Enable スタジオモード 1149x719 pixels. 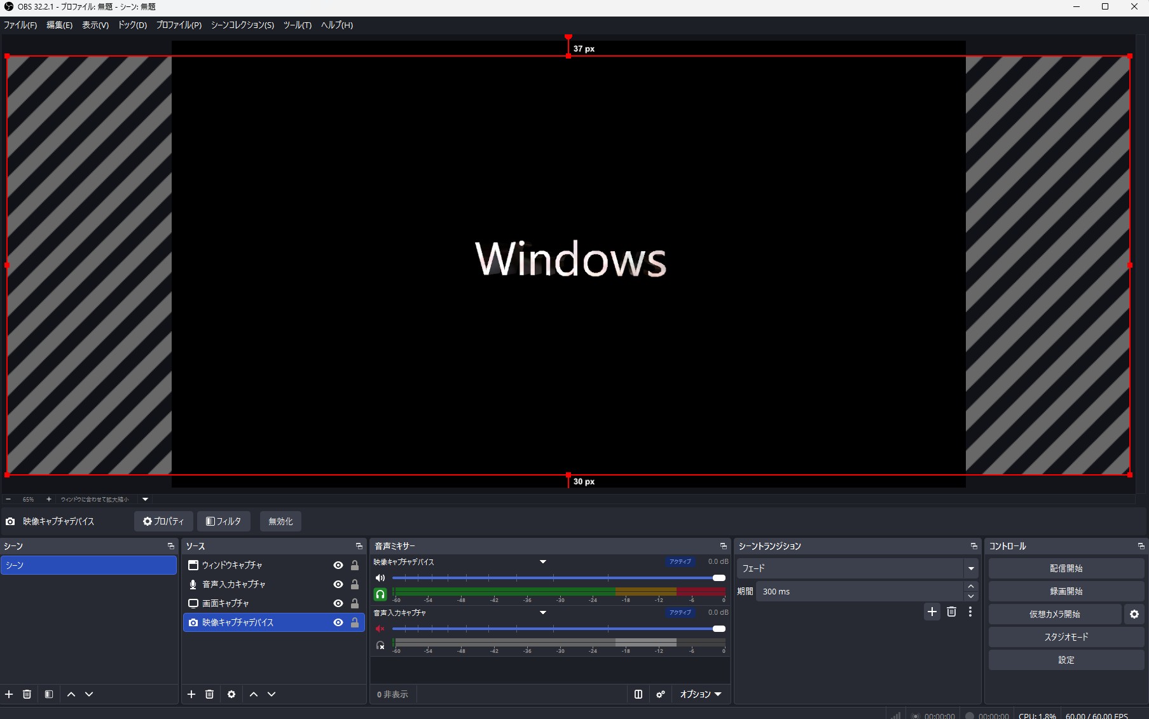[1066, 637]
